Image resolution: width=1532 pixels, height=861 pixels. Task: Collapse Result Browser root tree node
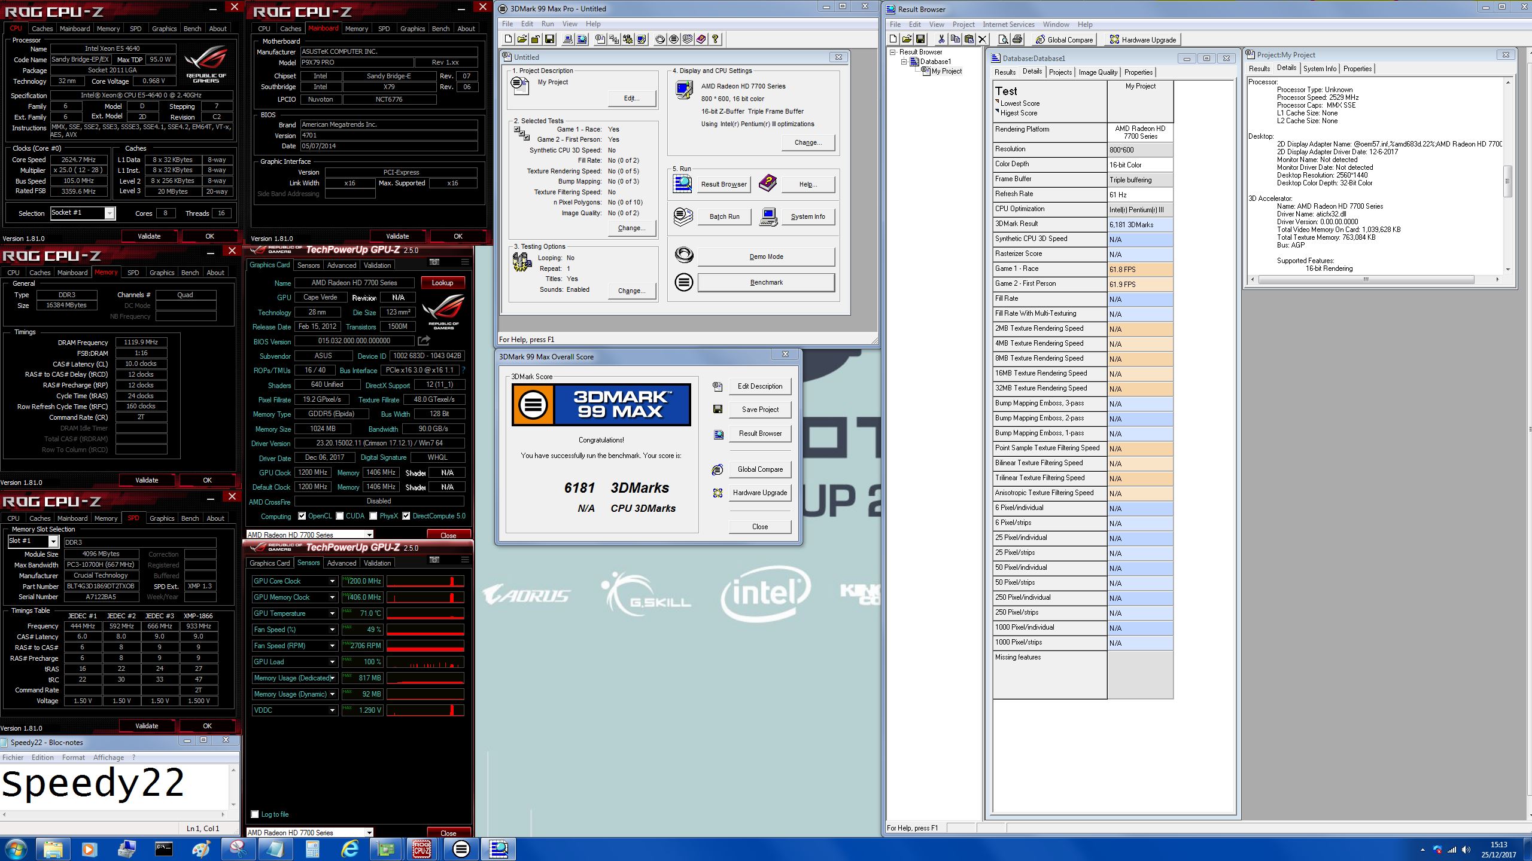893,52
